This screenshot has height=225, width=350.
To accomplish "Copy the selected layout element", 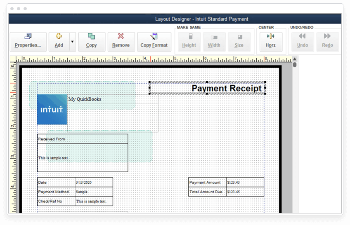I will click(x=92, y=42).
